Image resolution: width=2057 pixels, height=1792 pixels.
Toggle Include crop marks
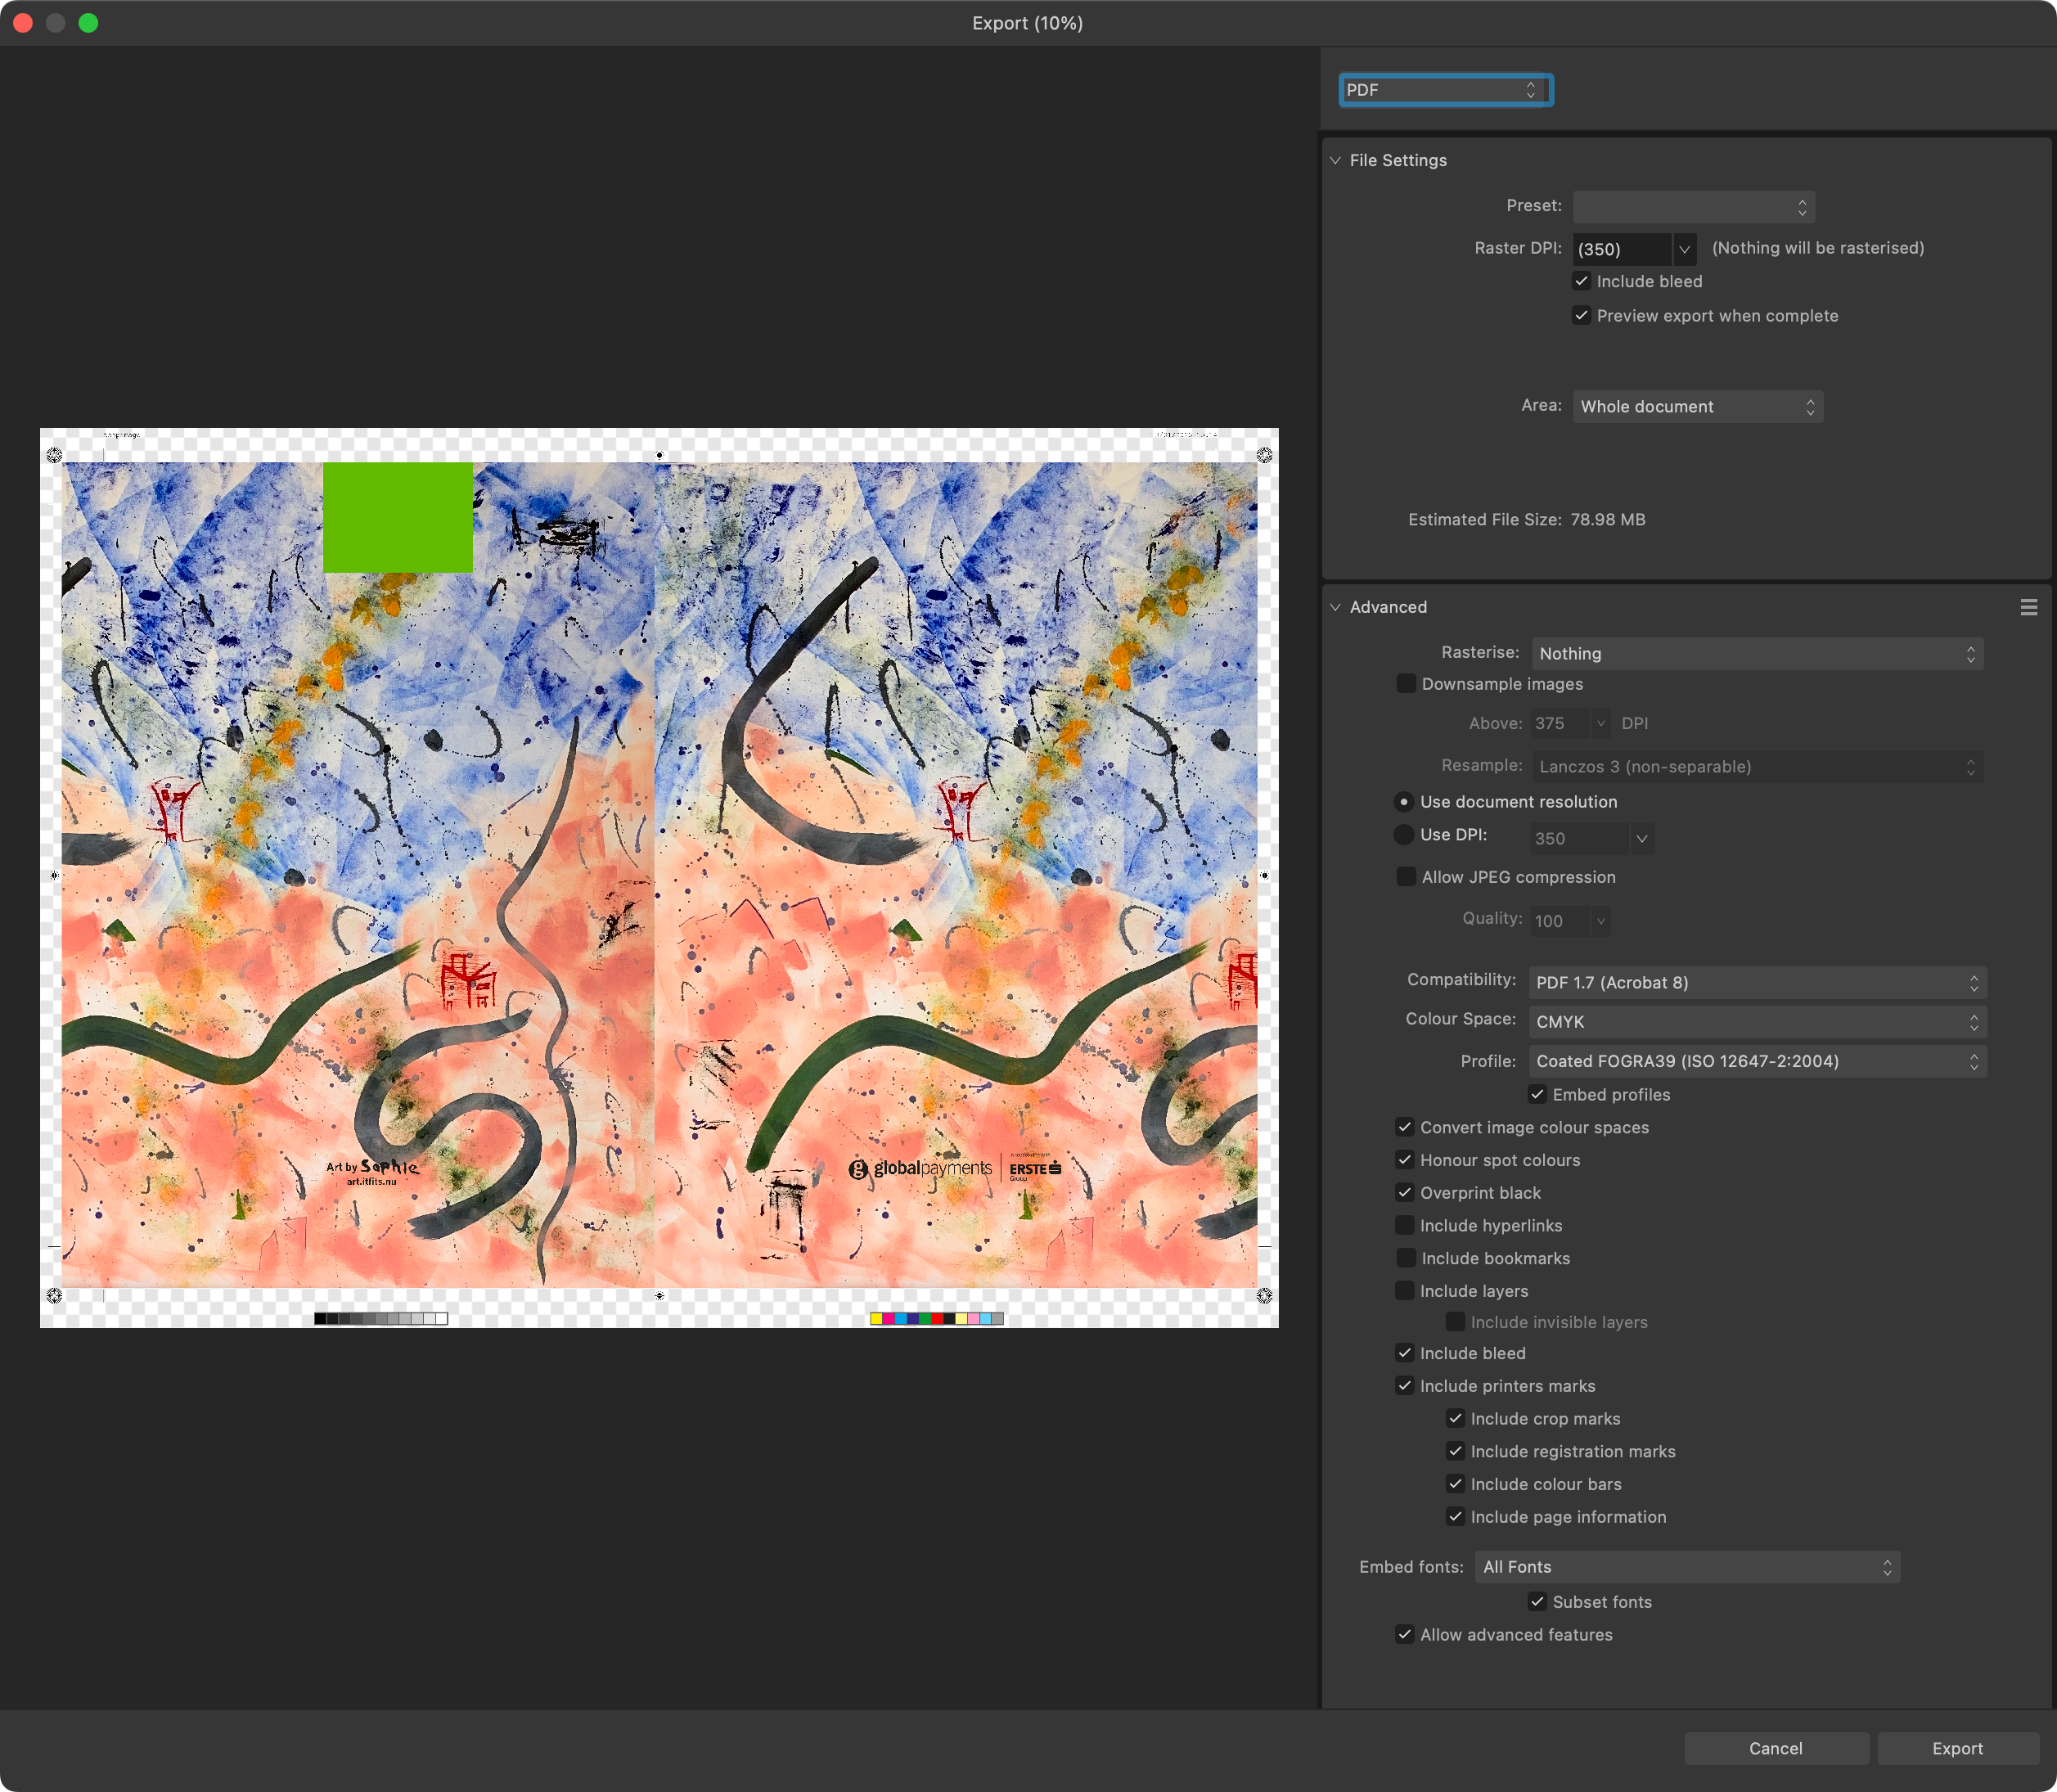pyautogui.click(x=1455, y=1419)
